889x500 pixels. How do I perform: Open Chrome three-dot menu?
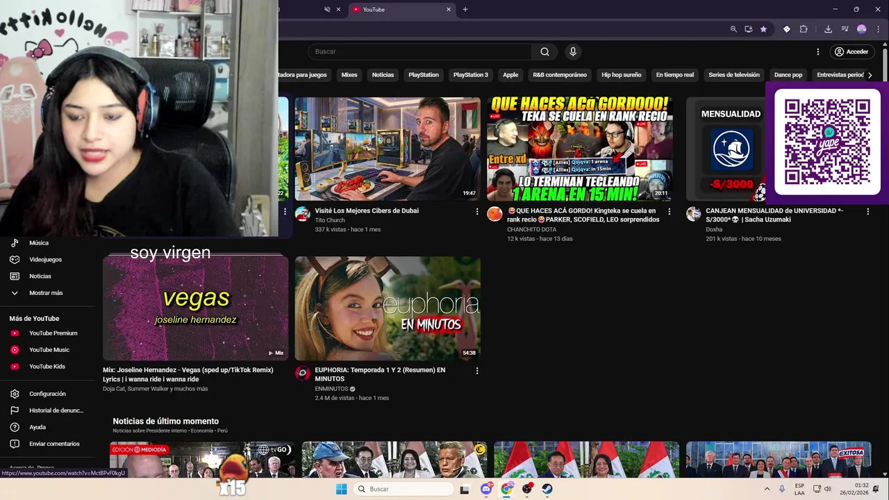[x=879, y=29]
